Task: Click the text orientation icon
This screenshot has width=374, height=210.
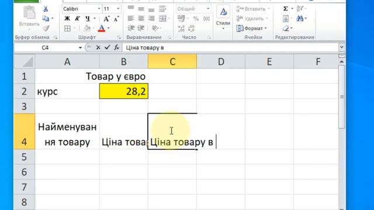Action: (155, 29)
